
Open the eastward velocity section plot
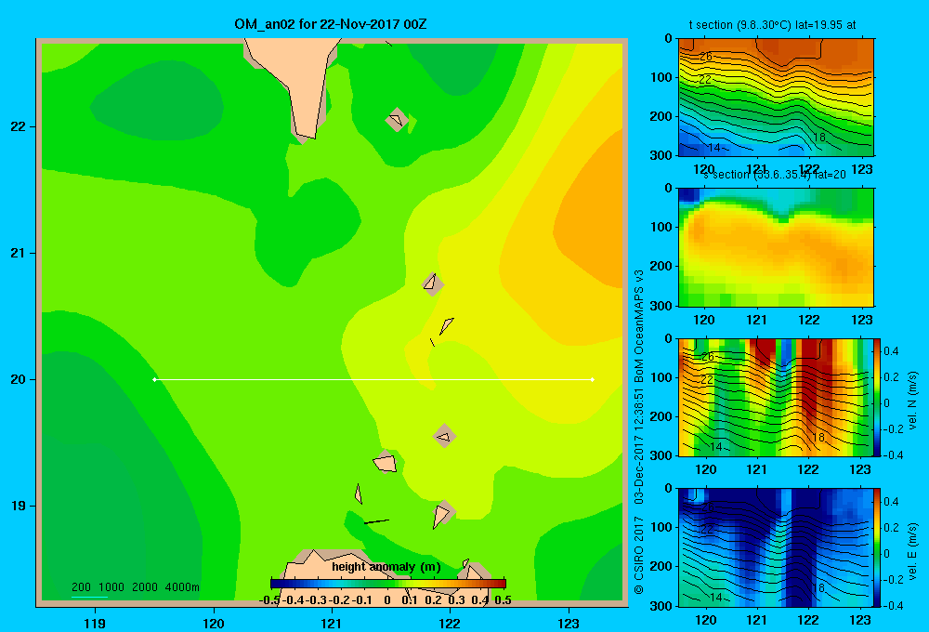click(x=776, y=547)
